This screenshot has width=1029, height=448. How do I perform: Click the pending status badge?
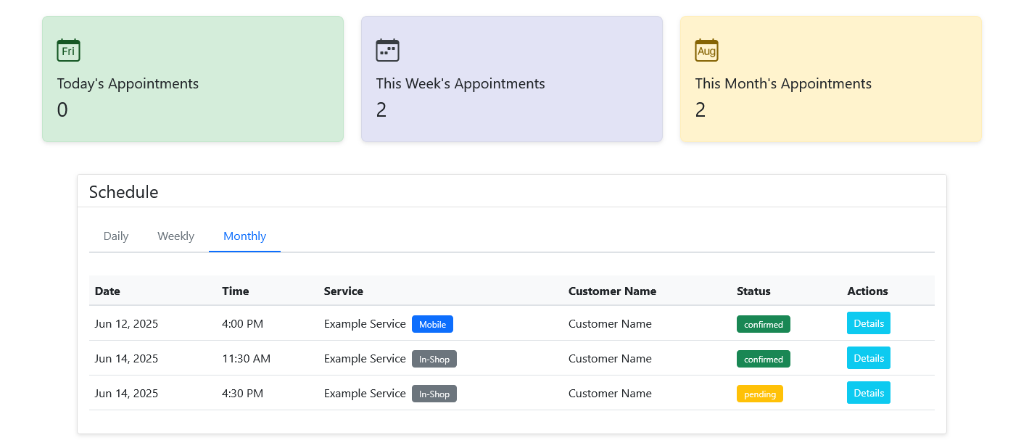(x=760, y=394)
